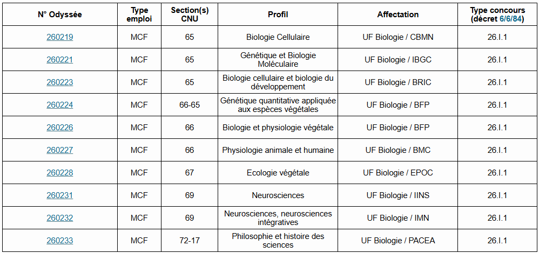
Task: Click the 260231 Neurosciences posting link
Action: pyautogui.click(x=59, y=195)
